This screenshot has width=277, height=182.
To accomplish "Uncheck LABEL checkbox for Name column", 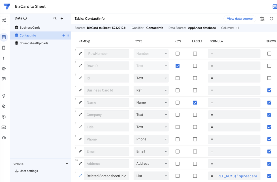I will (195, 102).
